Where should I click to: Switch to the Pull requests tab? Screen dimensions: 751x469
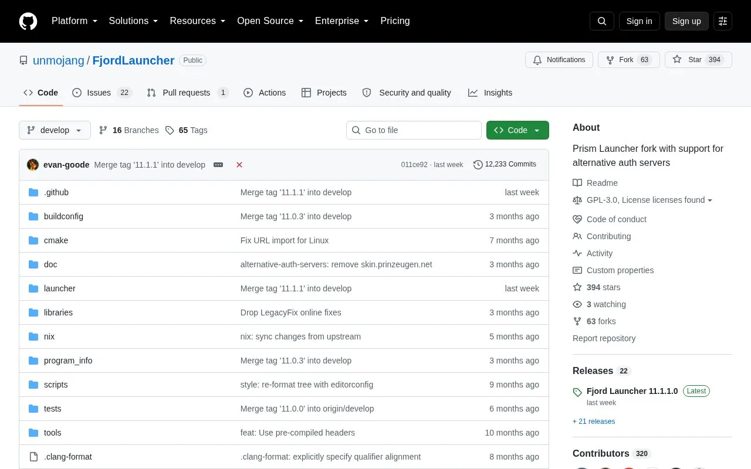pyautogui.click(x=188, y=93)
